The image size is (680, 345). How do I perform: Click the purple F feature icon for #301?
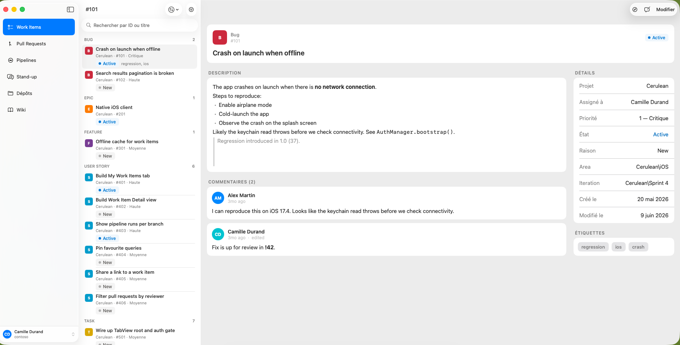(x=89, y=143)
